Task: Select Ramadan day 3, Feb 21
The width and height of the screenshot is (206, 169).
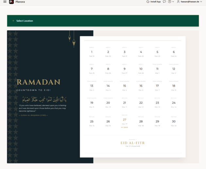Action: 125,52
